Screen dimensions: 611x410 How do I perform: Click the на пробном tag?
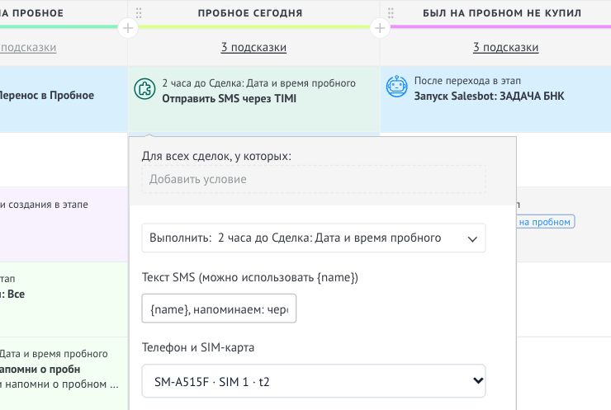click(545, 222)
